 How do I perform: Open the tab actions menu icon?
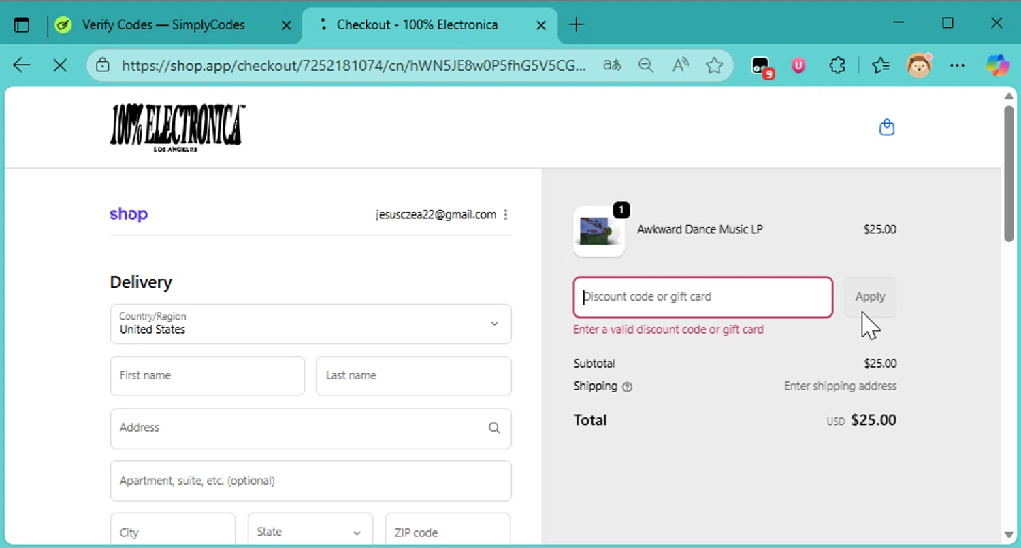click(x=22, y=25)
